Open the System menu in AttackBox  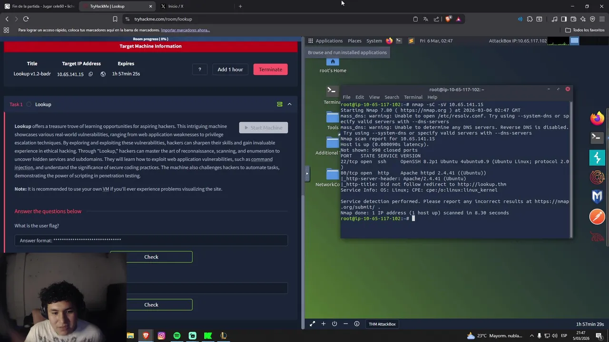pyautogui.click(x=374, y=41)
